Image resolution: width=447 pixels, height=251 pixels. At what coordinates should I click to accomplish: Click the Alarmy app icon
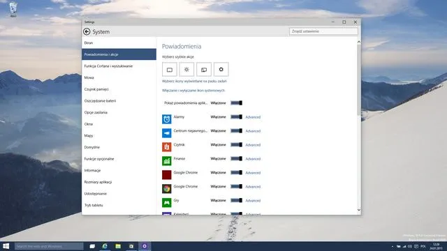pyautogui.click(x=167, y=119)
